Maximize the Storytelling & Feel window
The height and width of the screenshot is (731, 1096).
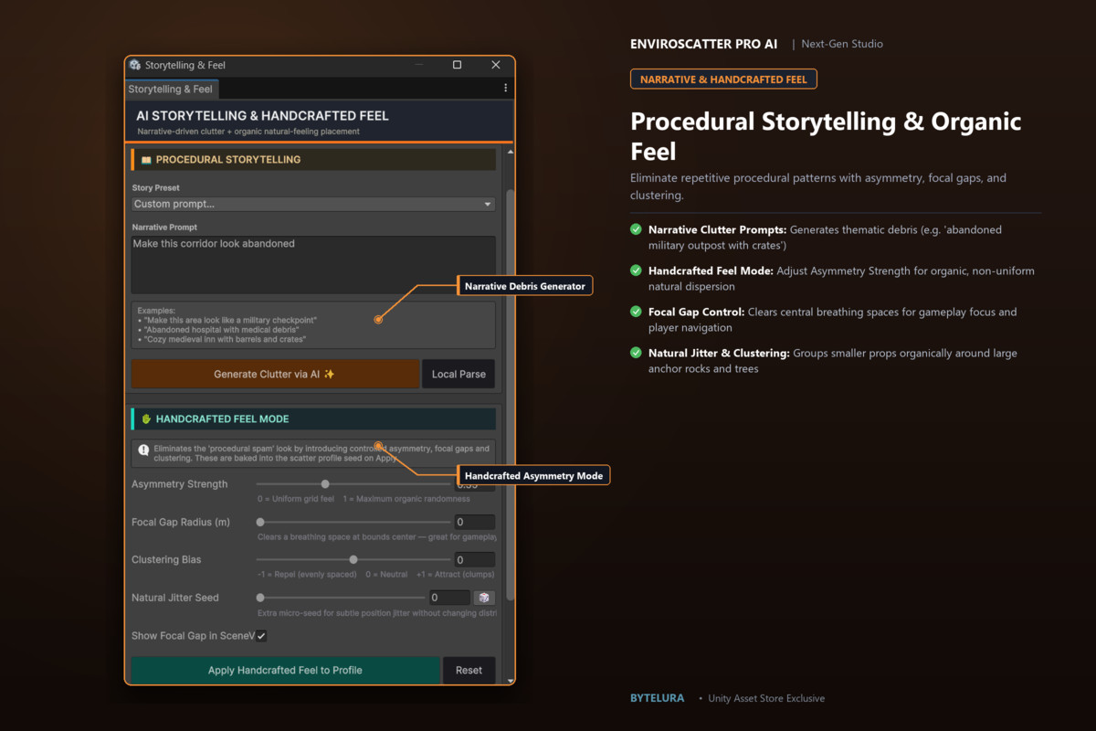coord(457,65)
